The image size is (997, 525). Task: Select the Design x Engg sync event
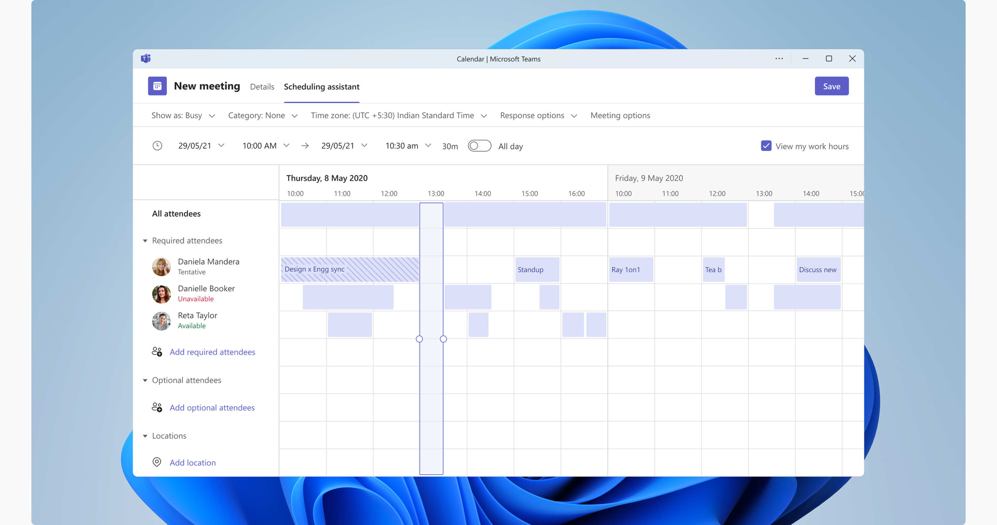(350, 269)
